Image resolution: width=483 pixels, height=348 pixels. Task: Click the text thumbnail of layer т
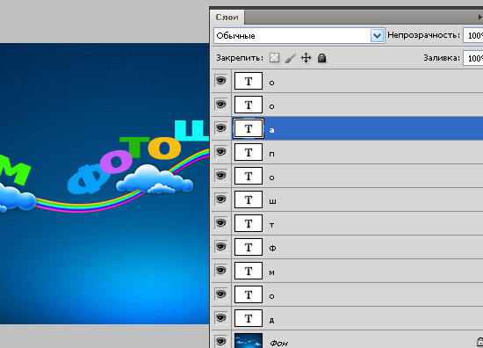[249, 223]
